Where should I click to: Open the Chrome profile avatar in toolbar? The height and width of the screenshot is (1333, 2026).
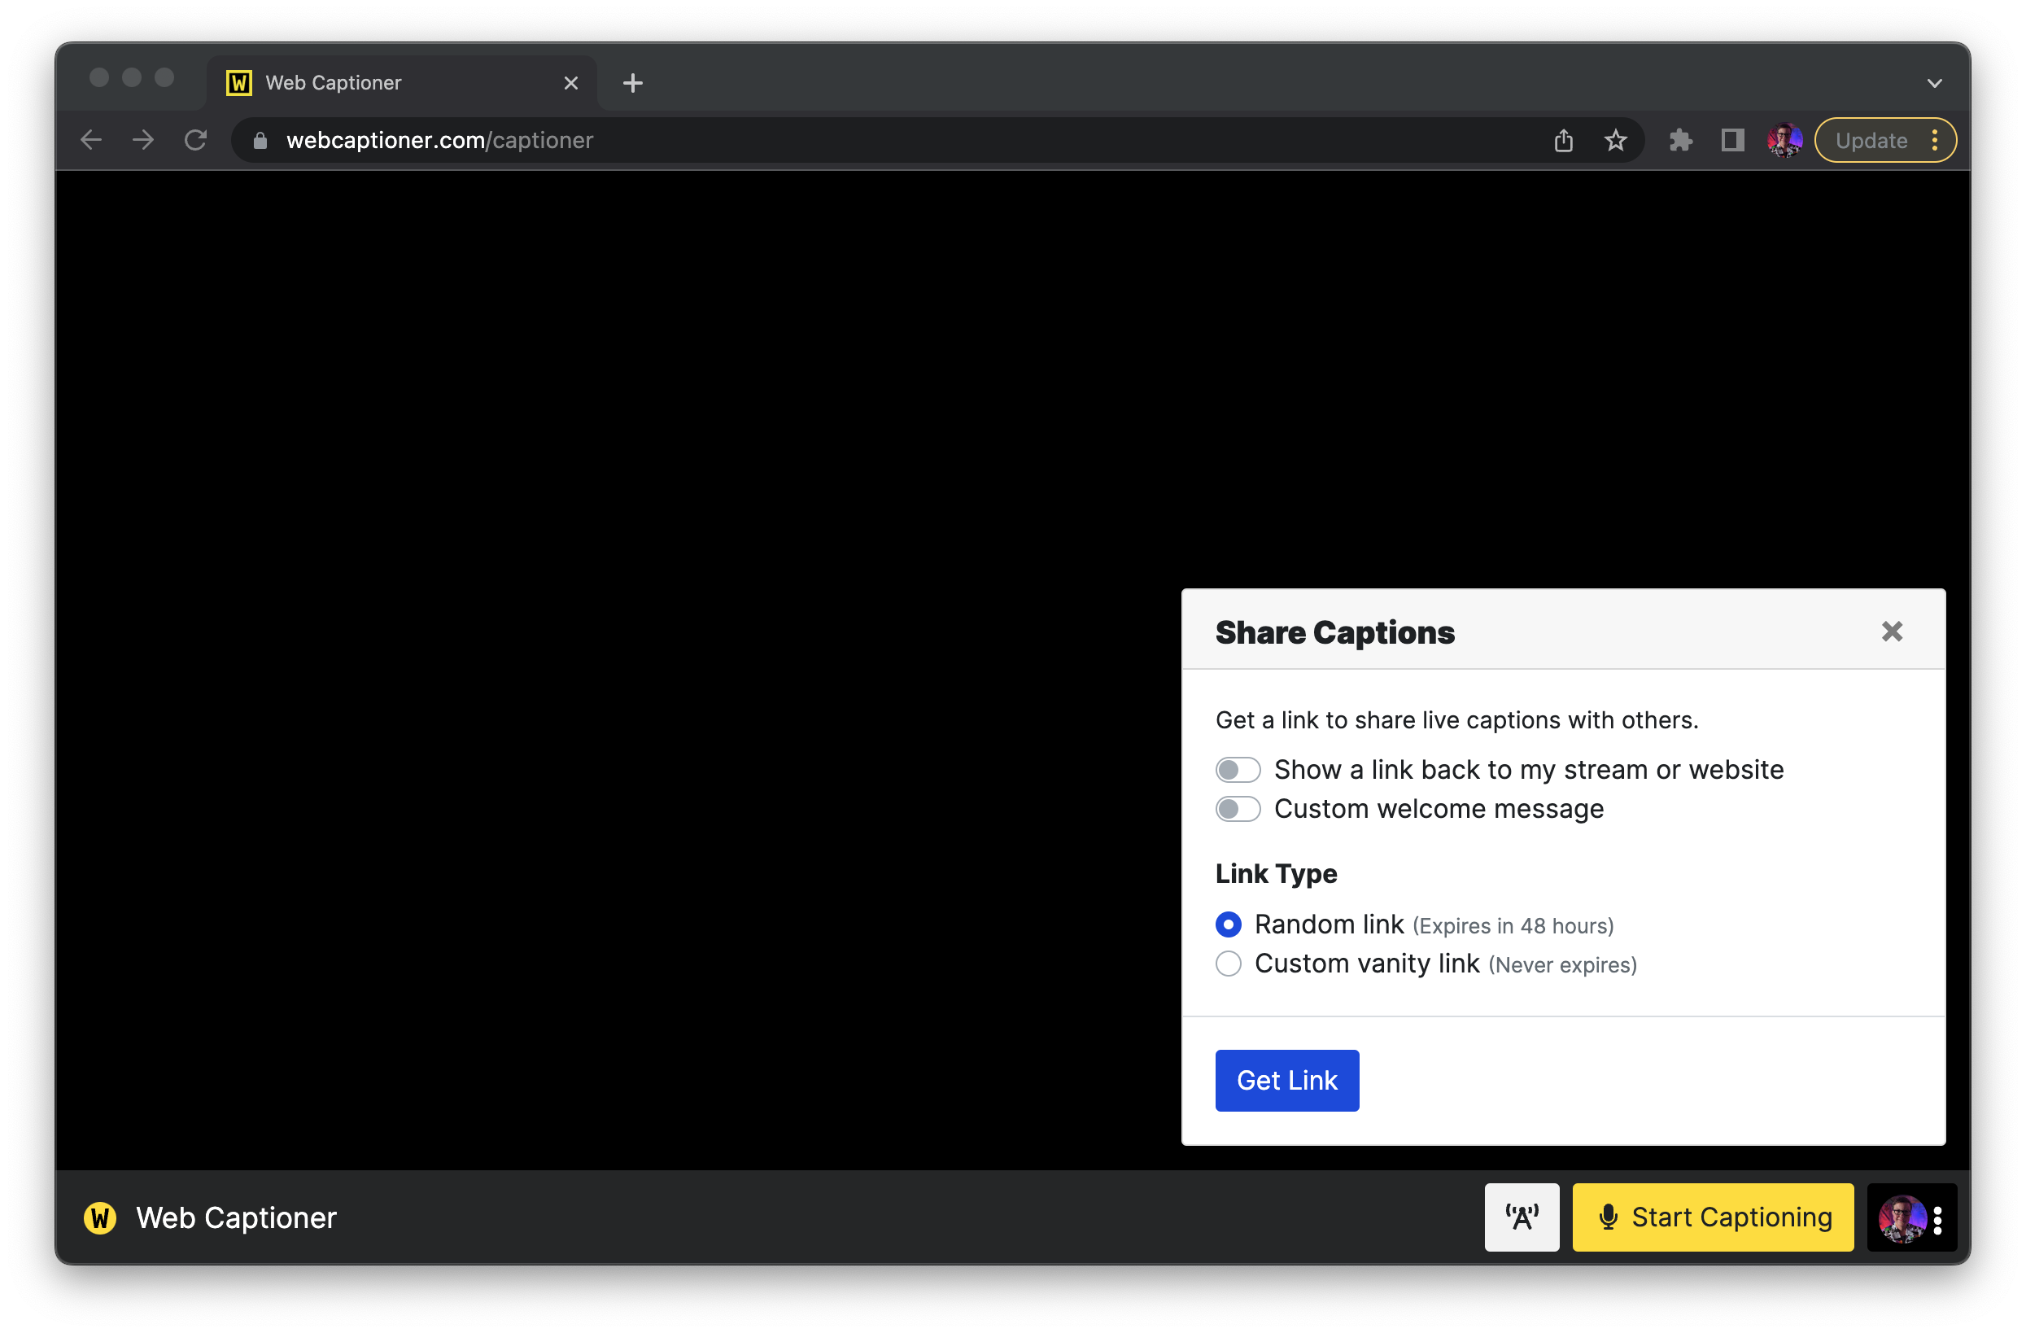tap(1784, 141)
